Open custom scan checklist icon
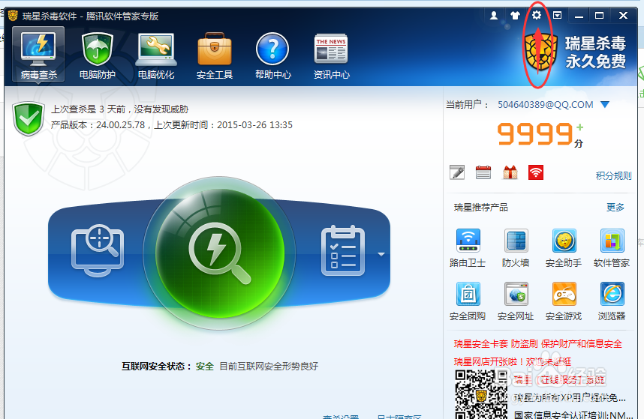The image size is (644, 419). pos(343,250)
